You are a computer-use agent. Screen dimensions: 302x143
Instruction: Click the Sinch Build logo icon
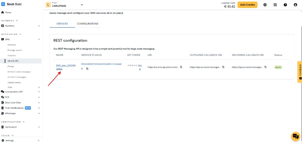tap(3, 4)
